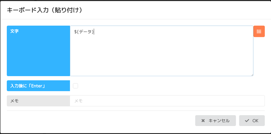The width and height of the screenshot is (271, 134).
Task: Focus the メモ input field
Action: tap(167, 101)
